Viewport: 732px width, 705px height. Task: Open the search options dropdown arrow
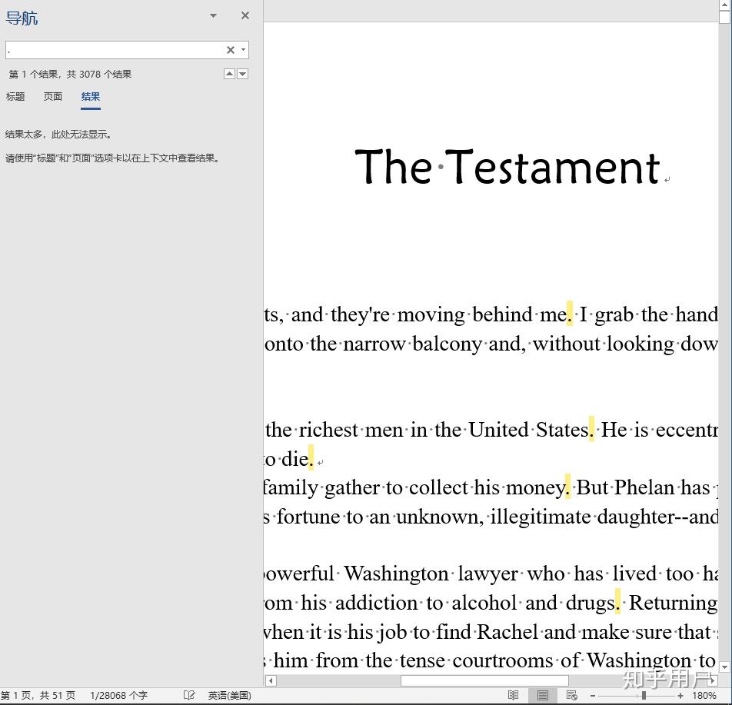coord(243,50)
